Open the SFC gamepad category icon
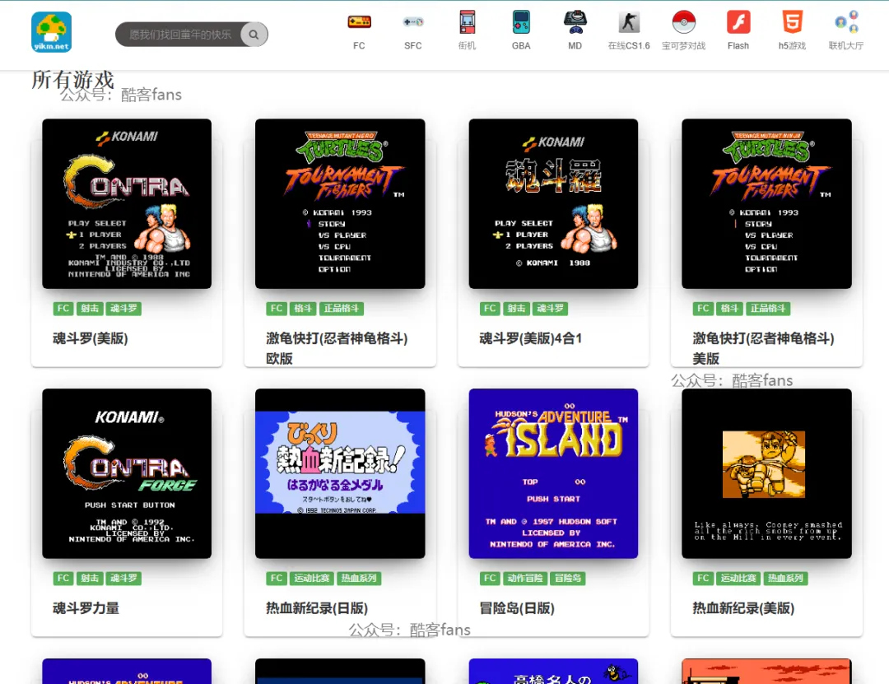889x684 pixels. pos(412,22)
